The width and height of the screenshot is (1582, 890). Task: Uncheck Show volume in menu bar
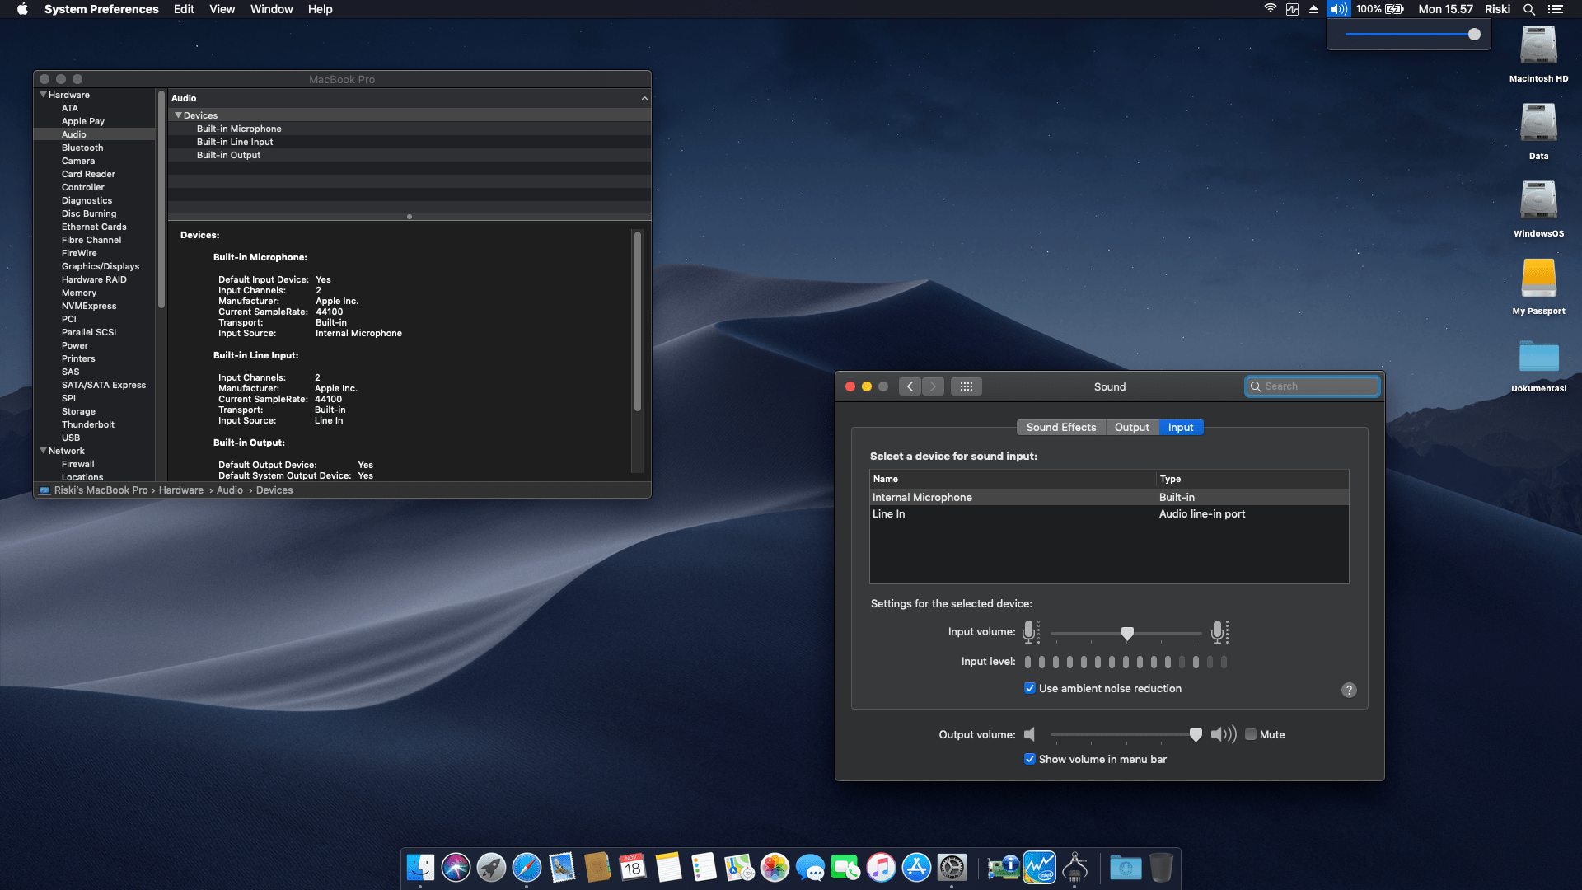[1030, 759]
